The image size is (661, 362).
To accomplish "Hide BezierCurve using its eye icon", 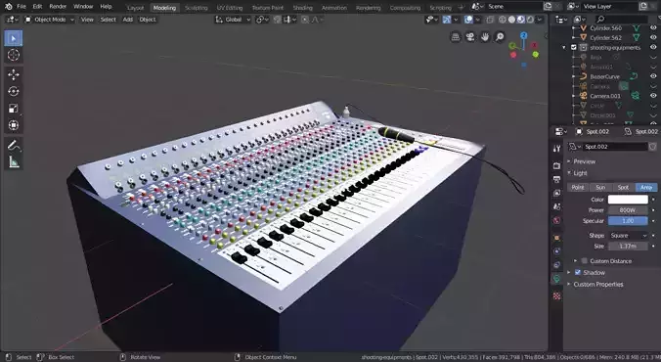I will (653, 76).
